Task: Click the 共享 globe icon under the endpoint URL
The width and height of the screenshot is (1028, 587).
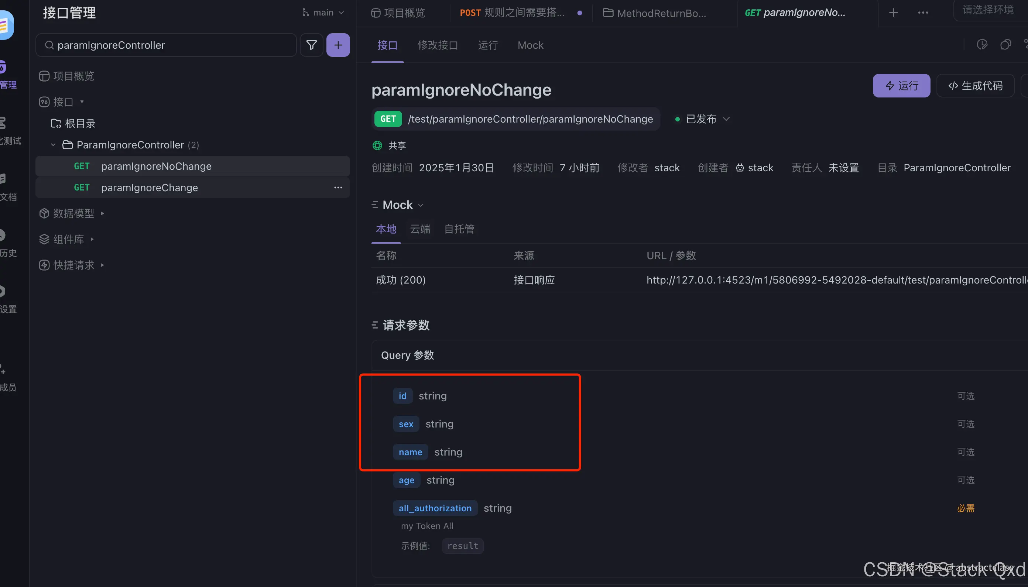Action: (x=377, y=145)
